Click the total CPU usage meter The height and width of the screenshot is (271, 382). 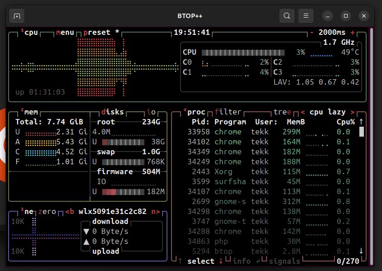click(x=243, y=52)
